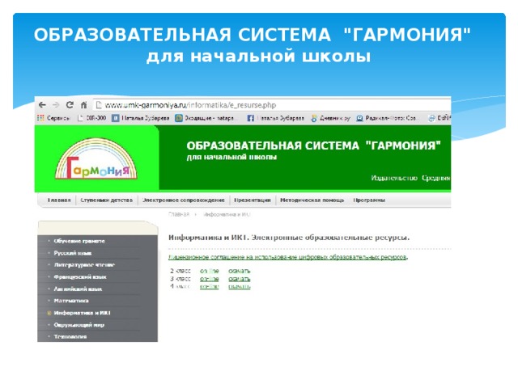The height and width of the screenshot is (388, 518).
Task: Focus the address bar with the umk-garmoniya.ru URL
Action: [x=272, y=105]
